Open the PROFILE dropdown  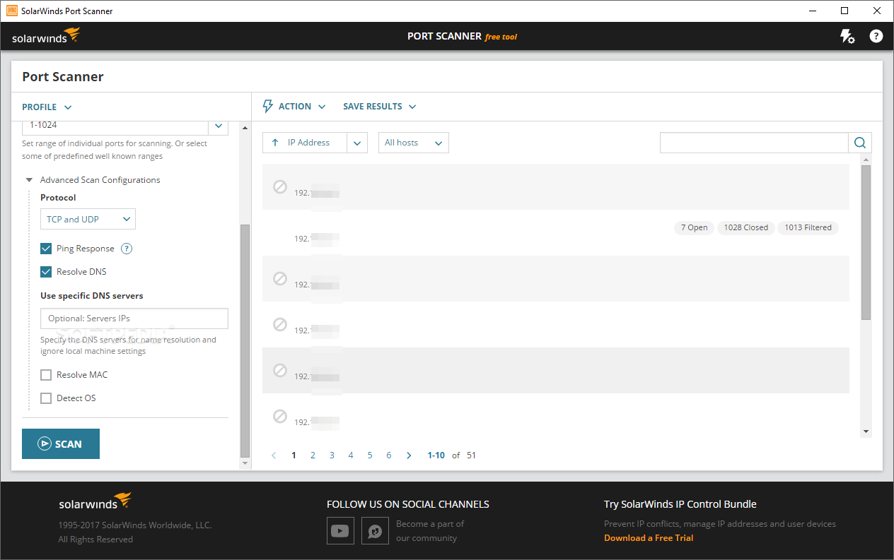click(47, 107)
